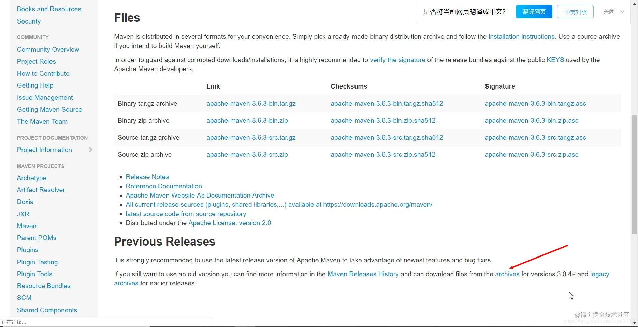
Task: Go to Community Overview page
Action: click(x=48, y=49)
